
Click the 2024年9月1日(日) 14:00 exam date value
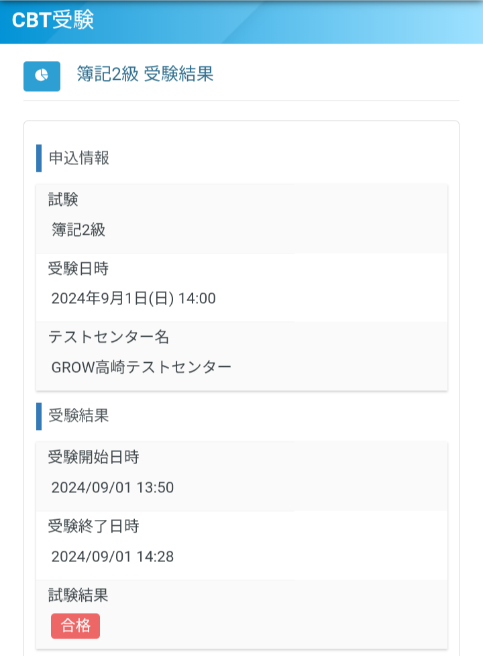click(x=133, y=298)
